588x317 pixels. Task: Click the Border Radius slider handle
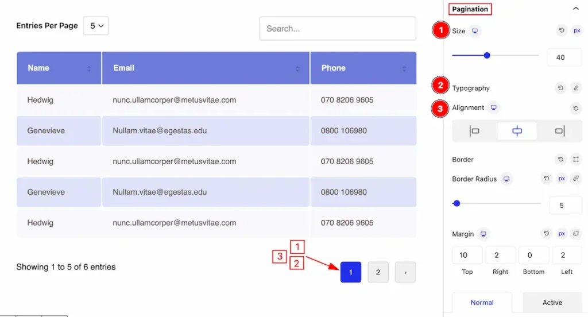coord(457,203)
